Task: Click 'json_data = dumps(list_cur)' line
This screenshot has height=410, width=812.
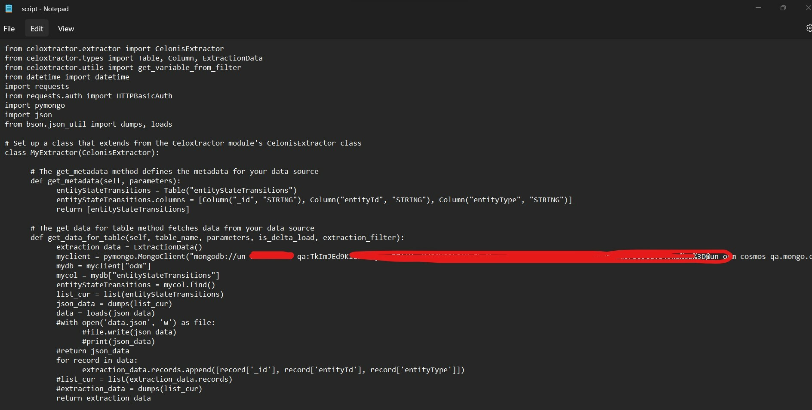Action: click(114, 304)
